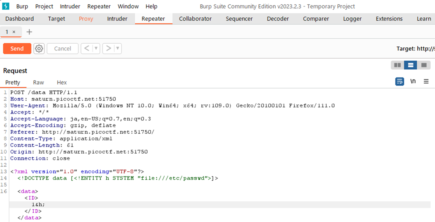The image size is (435, 222).
Task: Switch to side-by-side layout view
Action: pos(397,65)
